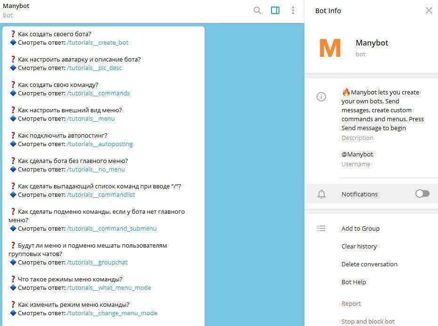Viewport: 438px width, 326px height.
Task: Open the /tutorials__commands command link
Action: tap(98, 93)
